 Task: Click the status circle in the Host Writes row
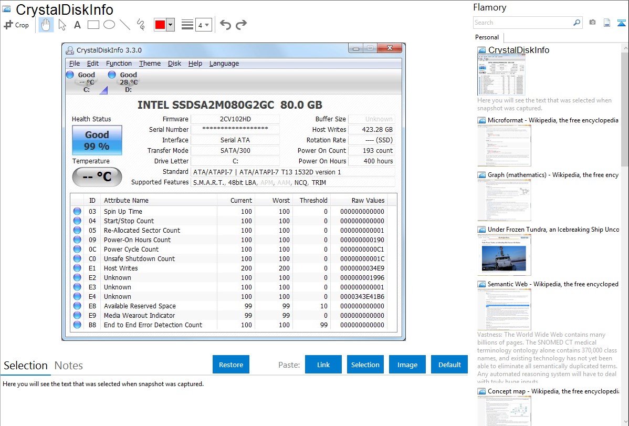pos(77,268)
